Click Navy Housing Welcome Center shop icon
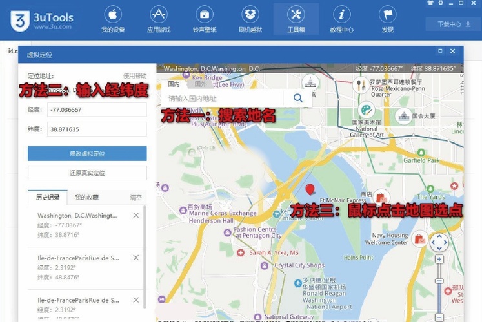Screen dimensions: 482x322 coord(419,238)
